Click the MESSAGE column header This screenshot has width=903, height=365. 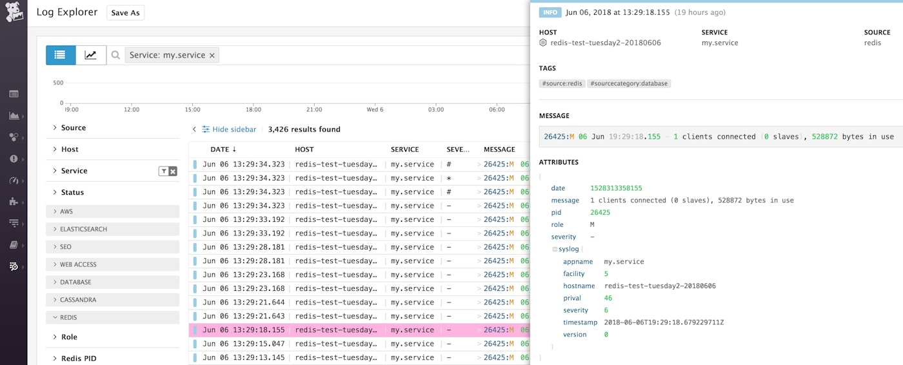(500, 150)
